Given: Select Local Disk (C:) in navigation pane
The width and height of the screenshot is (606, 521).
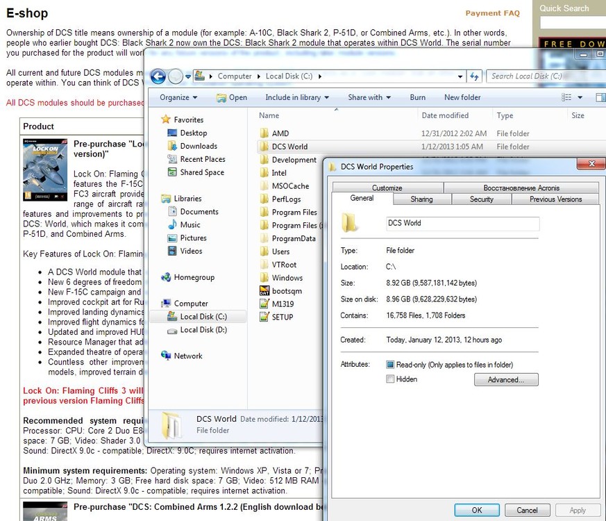Looking at the screenshot, I should (197, 316).
